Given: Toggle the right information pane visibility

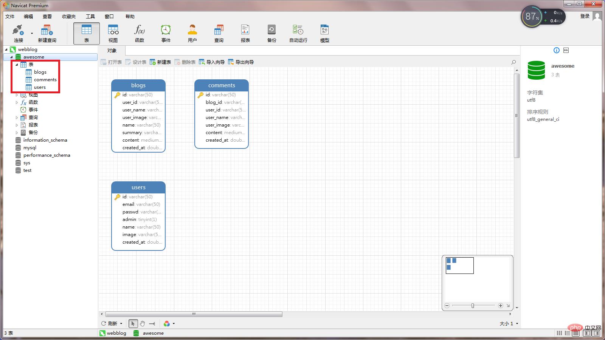Looking at the screenshot, I should click(596, 333).
